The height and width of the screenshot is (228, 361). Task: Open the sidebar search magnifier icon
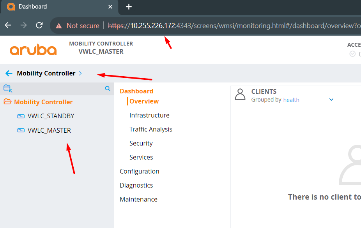(x=108, y=88)
